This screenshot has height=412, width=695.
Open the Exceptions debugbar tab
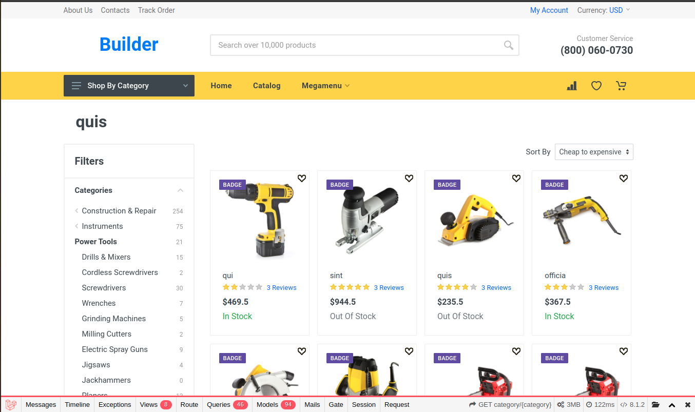[x=115, y=405]
